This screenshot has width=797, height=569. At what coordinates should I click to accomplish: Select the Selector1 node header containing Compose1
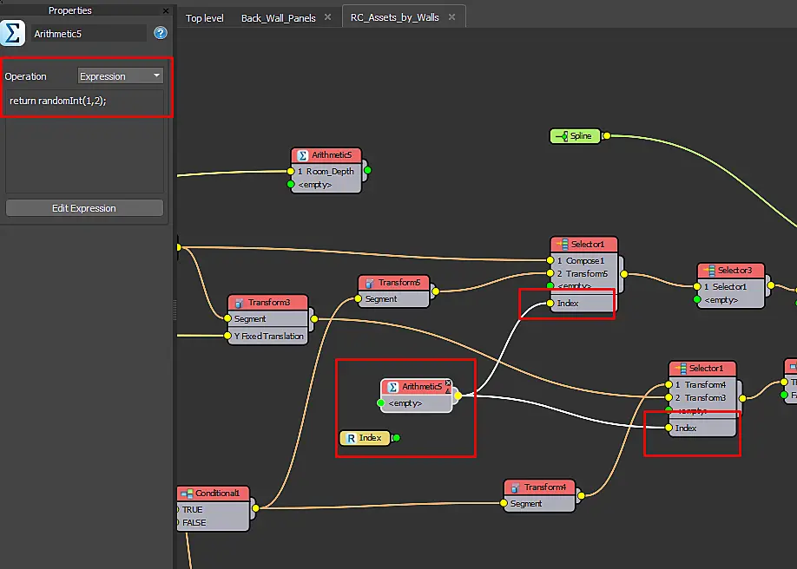tap(584, 245)
